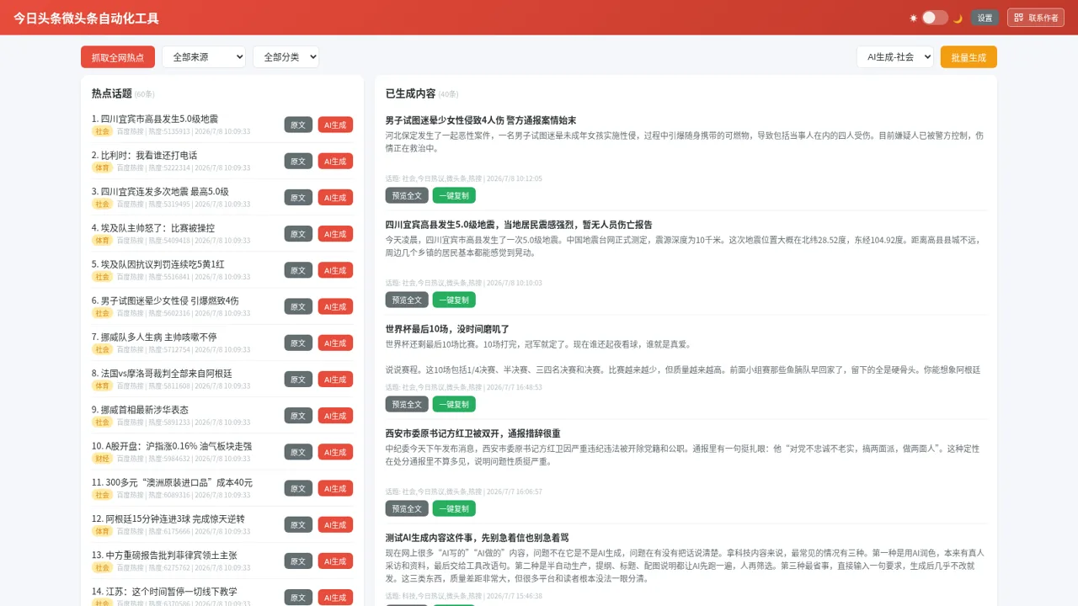Open the 设置 settings button
Image resolution: width=1078 pixels, height=606 pixels.
[x=985, y=18]
